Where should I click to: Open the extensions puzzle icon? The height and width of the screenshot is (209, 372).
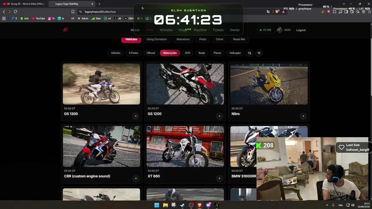[335, 12]
